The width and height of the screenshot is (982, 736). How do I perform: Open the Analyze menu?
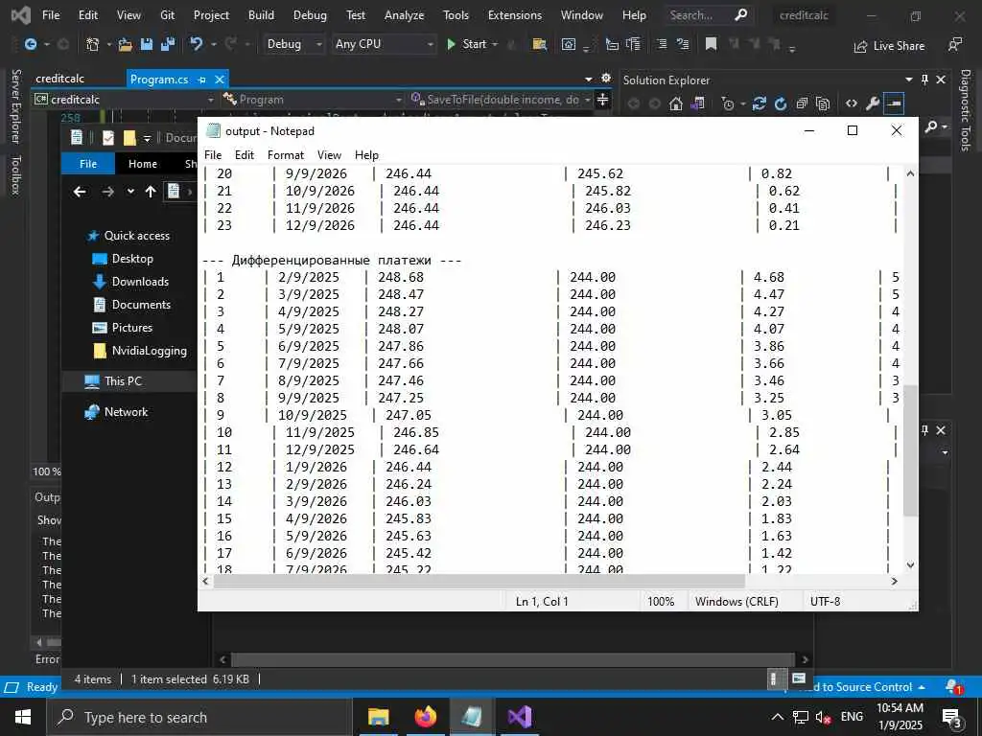404,15
